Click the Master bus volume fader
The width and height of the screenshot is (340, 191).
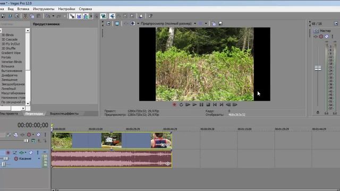318,68
